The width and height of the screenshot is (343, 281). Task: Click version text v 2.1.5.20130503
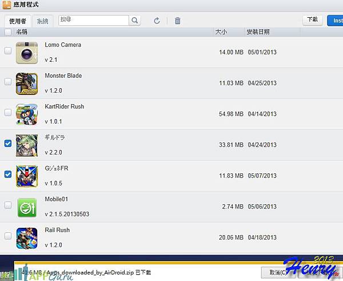[x=67, y=214]
